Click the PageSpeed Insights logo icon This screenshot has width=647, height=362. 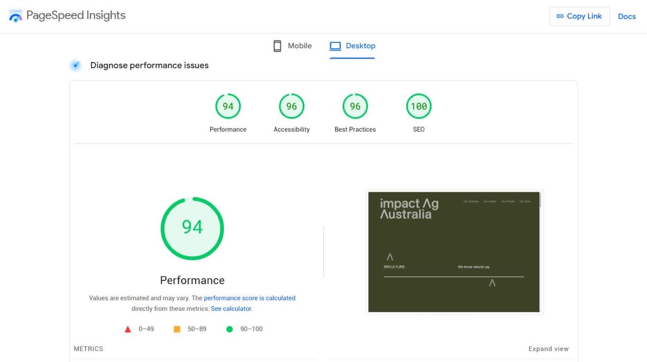15,16
